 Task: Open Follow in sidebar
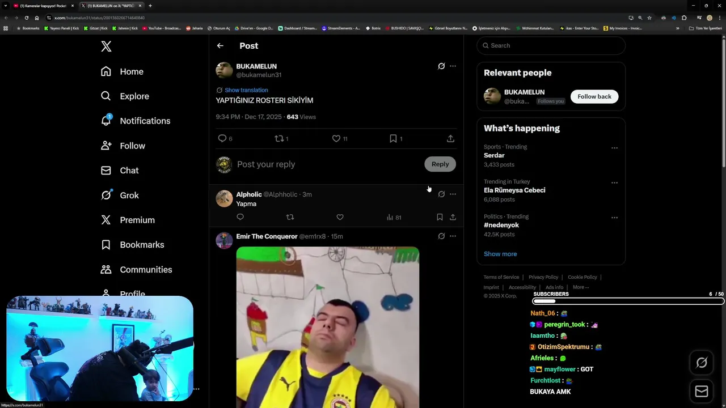point(123,146)
